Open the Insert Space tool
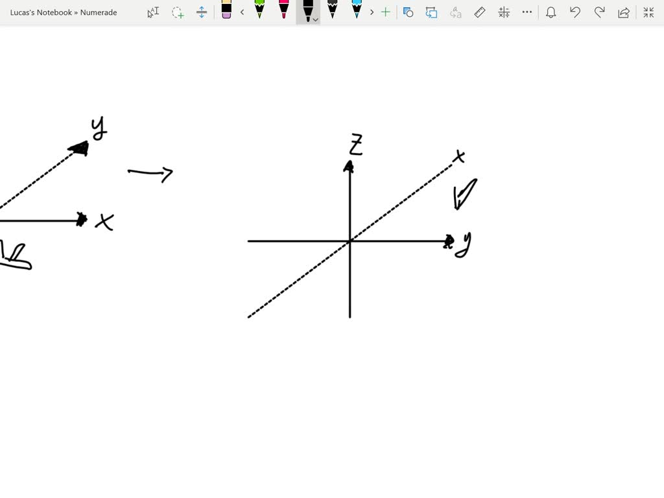 (x=202, y=12)
